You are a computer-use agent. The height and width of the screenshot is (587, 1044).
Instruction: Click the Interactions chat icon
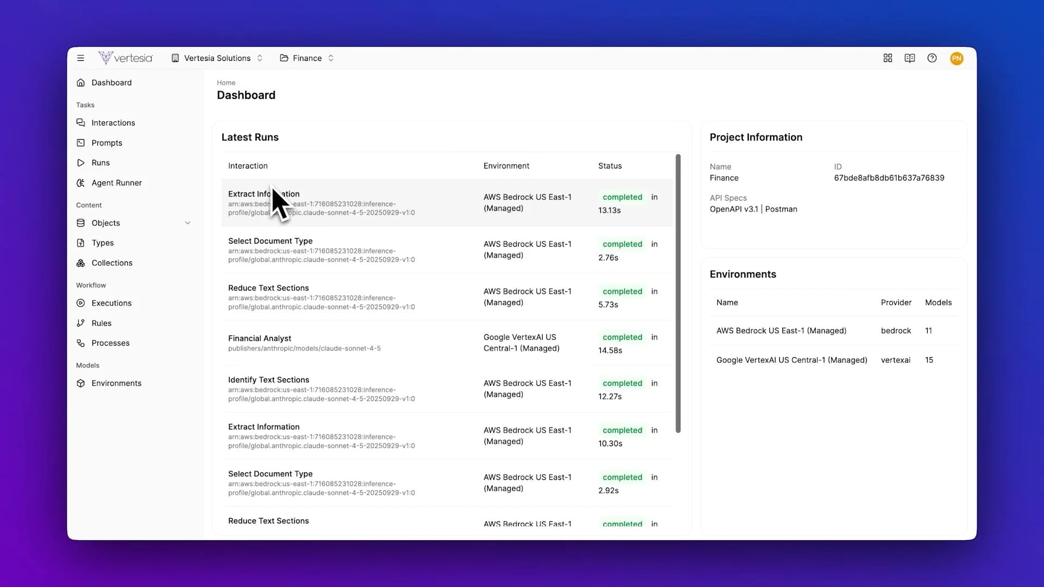point(80,123)
